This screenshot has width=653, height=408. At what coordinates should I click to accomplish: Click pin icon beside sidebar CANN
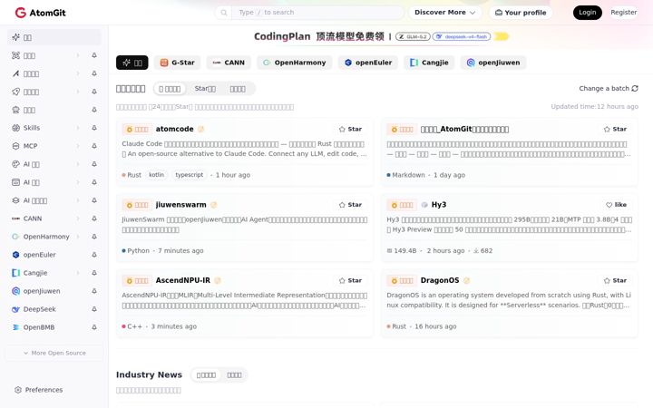pyautogui.click(x=94, y=219)
